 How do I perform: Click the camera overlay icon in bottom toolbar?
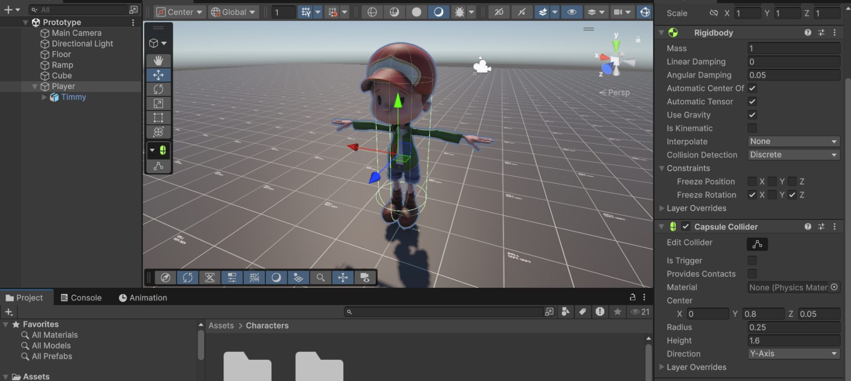click(x=365, y=278)
